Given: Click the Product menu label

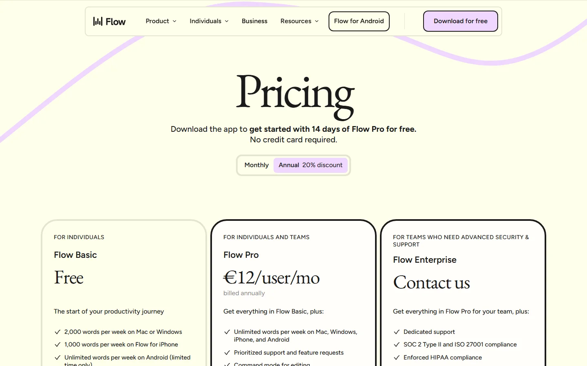Looking at the screenshot, I should coord(157,21).
